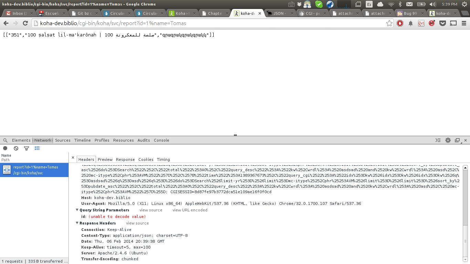Toggle large request rows view
The height and width of the screenshot is (264, 470).
[x=37, y=148]
